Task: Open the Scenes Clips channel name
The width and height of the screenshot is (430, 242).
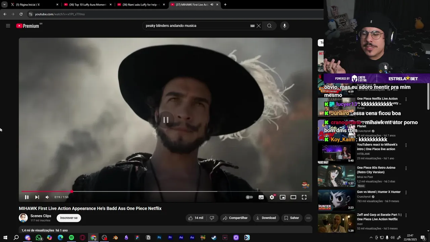Action: [41, 216]
